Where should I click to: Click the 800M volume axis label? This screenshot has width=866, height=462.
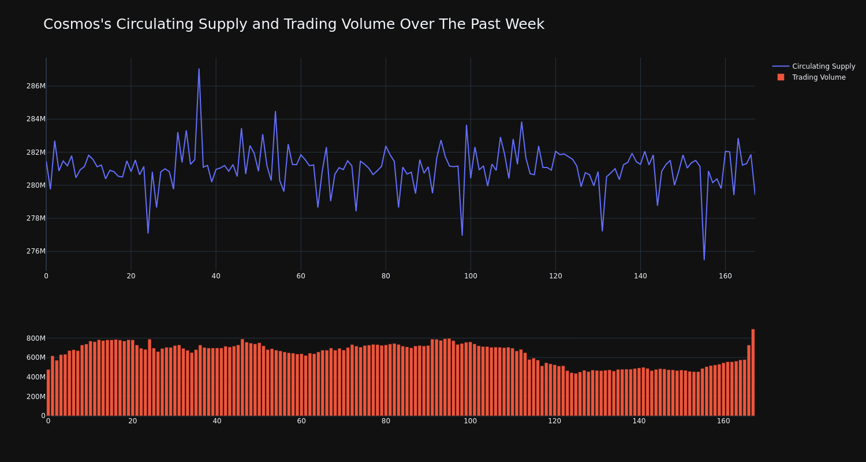click(x=36, y=338)
